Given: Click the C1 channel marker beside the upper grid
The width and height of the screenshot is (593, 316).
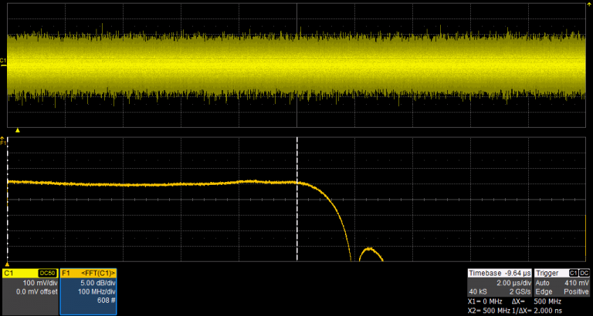Looking at the screenshot, I should click(x=3, y=62).
